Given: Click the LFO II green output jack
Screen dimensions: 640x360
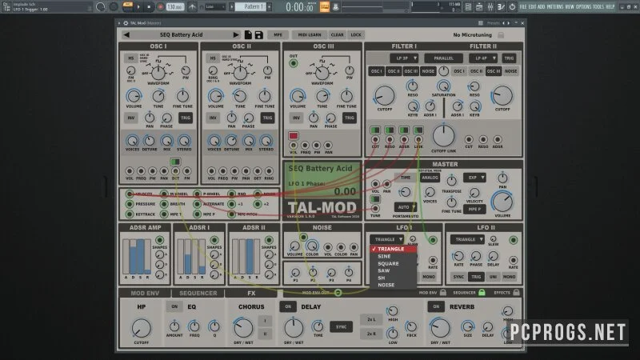Looking at the screenshot, I should pyautogui.click(x=514, y=240).
